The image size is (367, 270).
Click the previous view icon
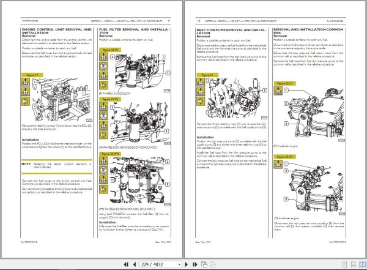[204, 264]
